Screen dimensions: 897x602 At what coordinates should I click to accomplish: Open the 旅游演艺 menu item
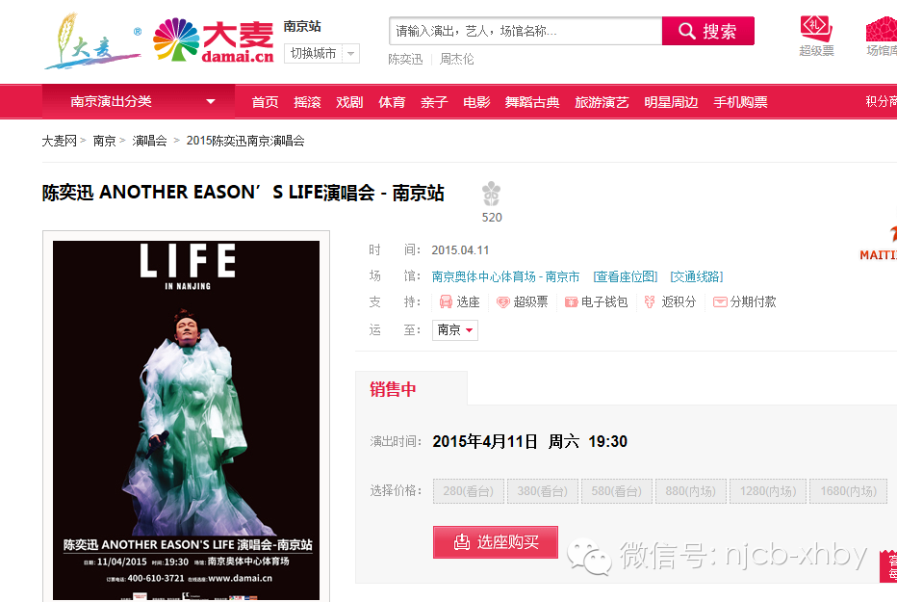(x=602, y=102)
